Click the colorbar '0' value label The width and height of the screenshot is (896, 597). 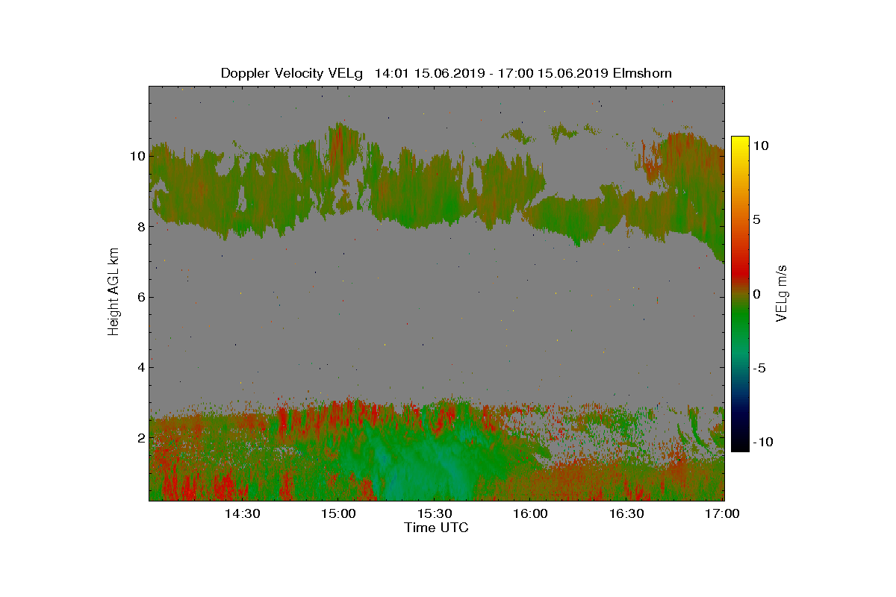(x=756, y=294)
